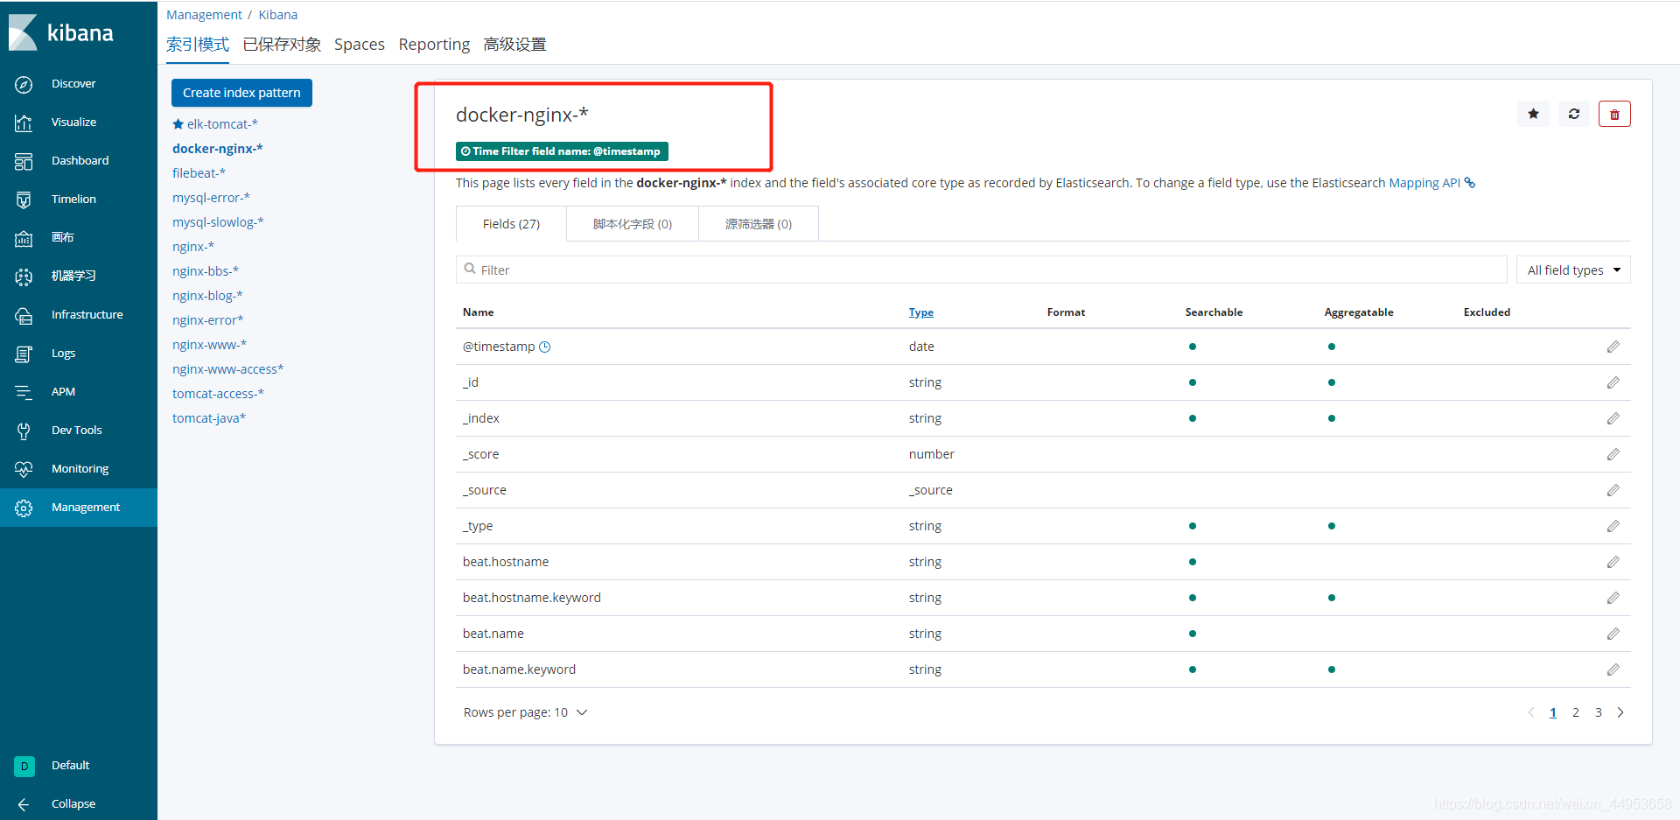Image resolution: width=1680 pixels, height=820 pixels.
Task: Sort the table by Type column
Action: click(920, 312)
